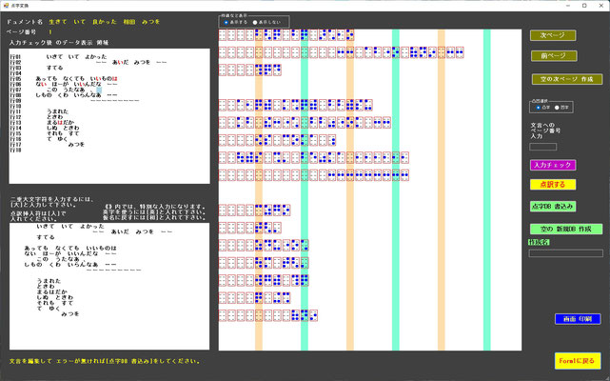
Task: Click the ページ番号 label
Action: 21,32
